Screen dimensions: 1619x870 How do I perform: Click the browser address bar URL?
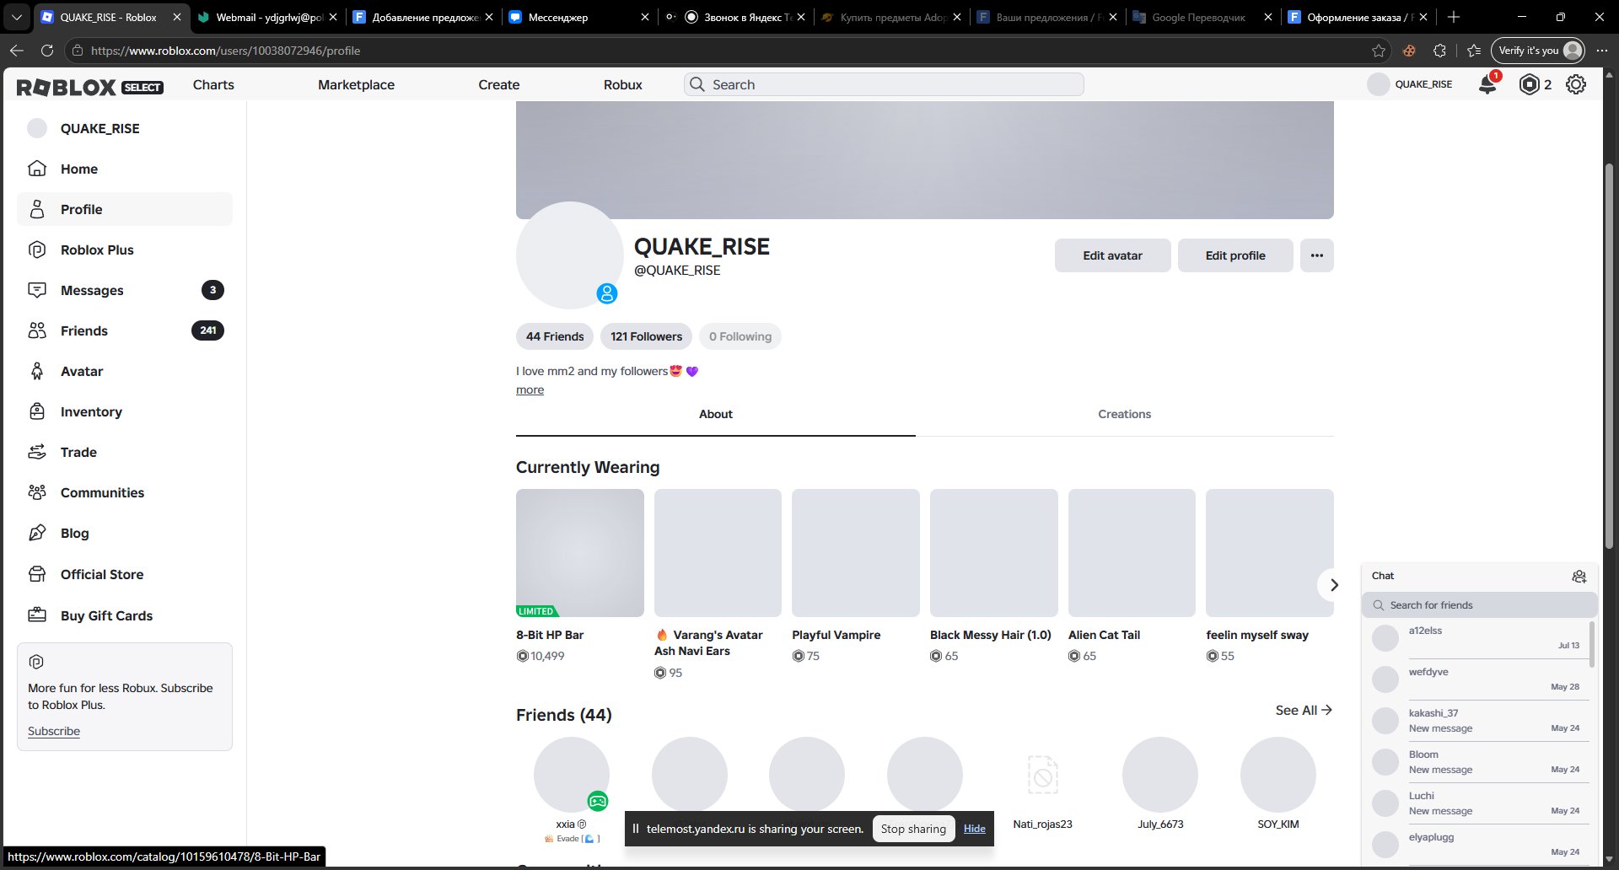[225, 51]
